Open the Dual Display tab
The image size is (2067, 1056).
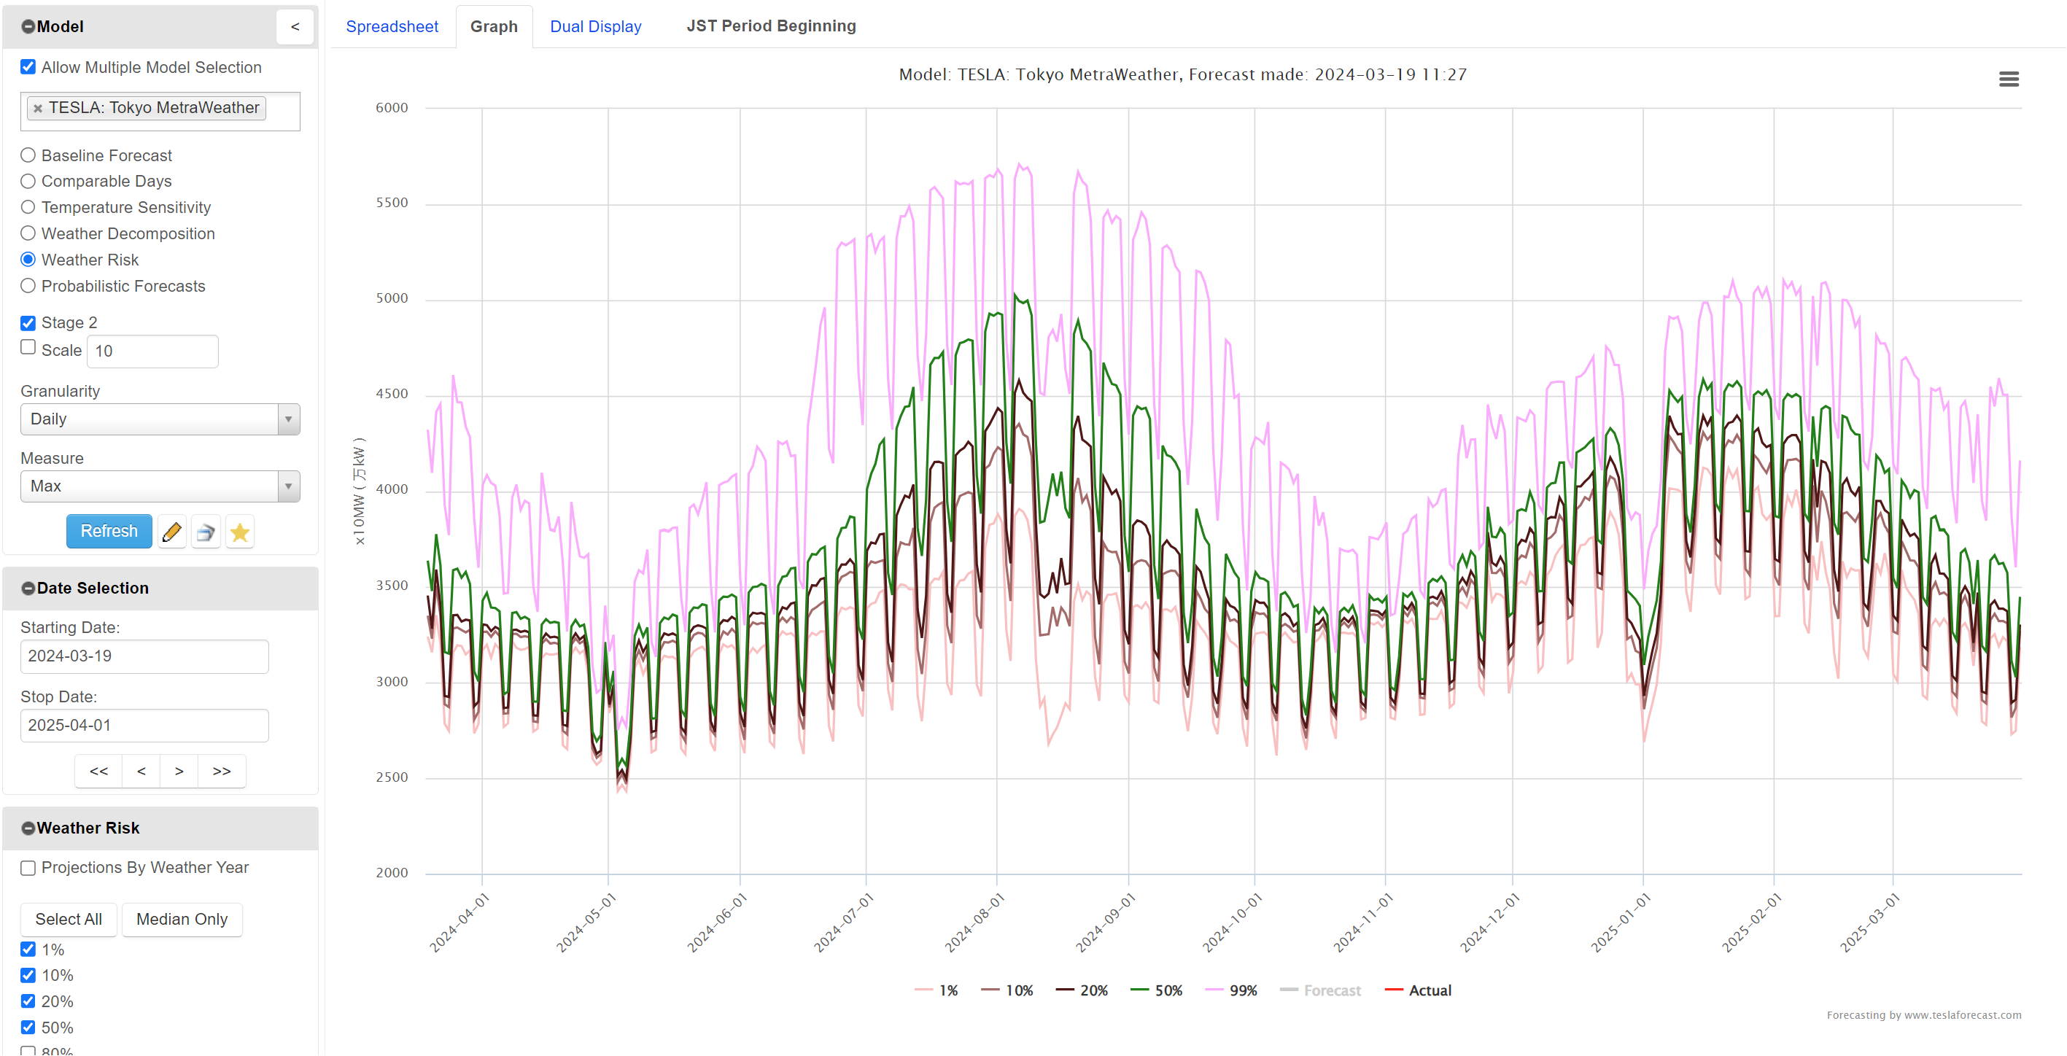(595, 26)
